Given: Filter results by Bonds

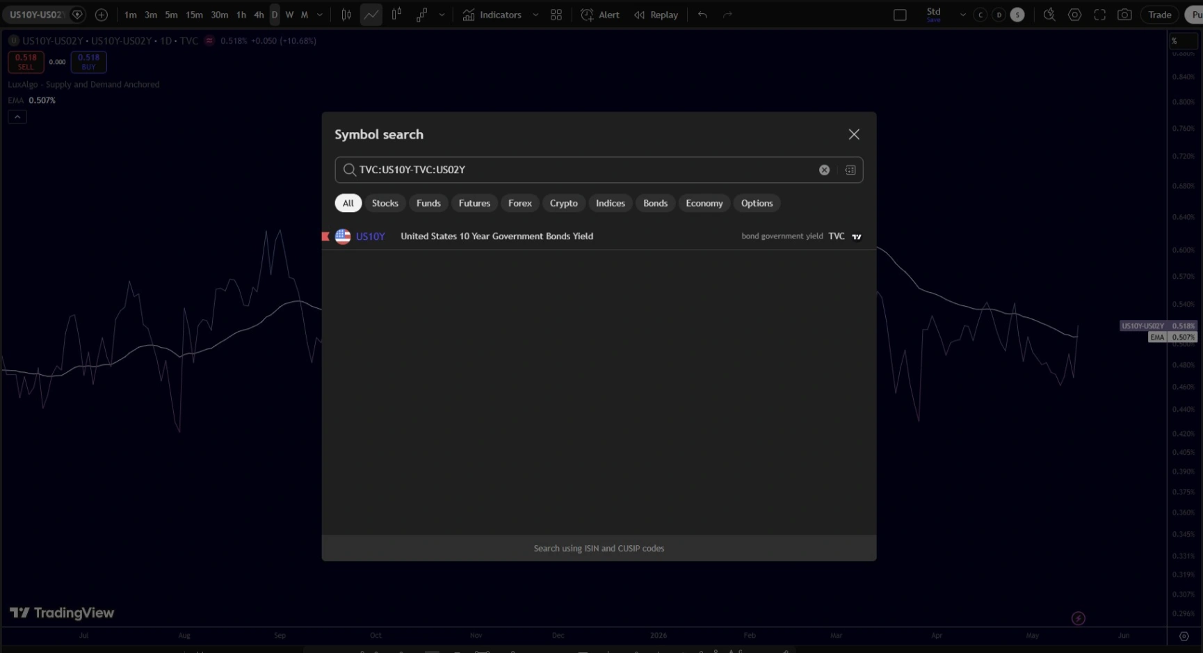Looking at the screenshot, I should pos(655,203).
